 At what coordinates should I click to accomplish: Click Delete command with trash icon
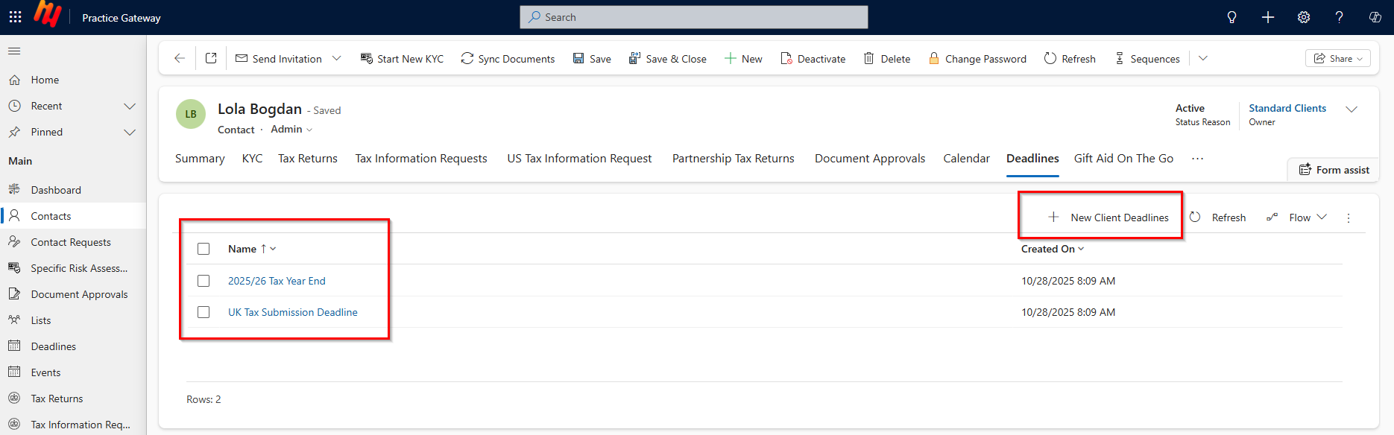pos(887,59)
